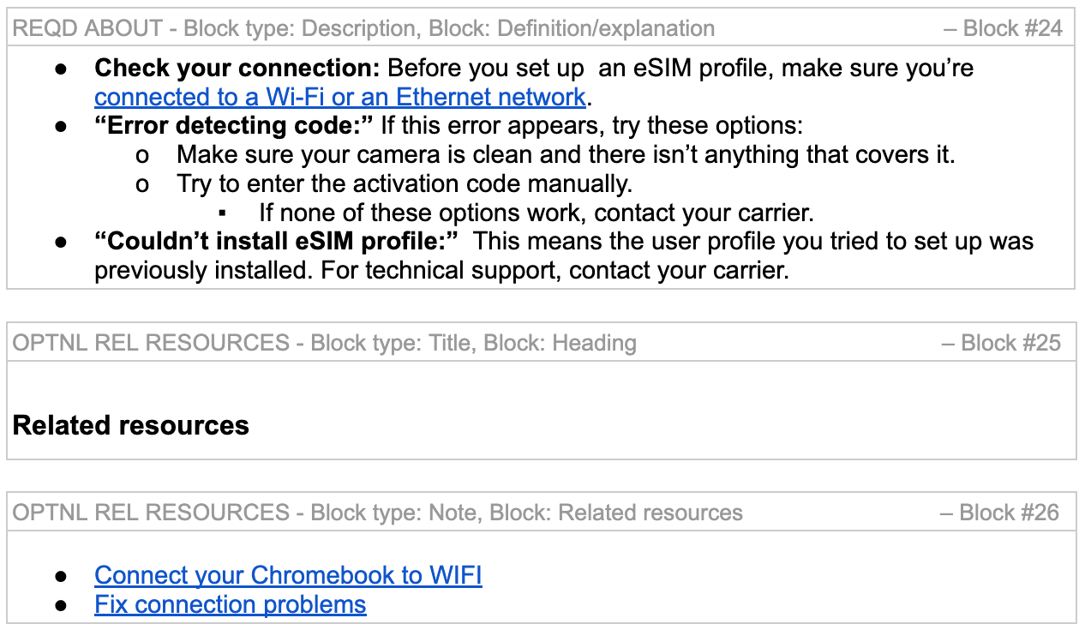The image size is (1085, 636).
Task: Click the bold Couldn't install eSIM profile text
Action: point(278,243)
